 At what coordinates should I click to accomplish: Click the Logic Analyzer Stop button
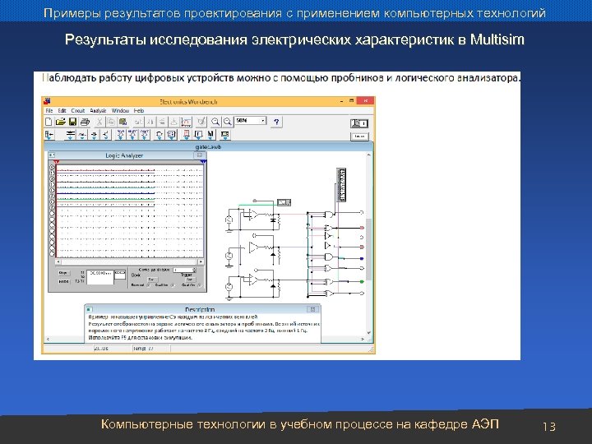tap(63, 273)
